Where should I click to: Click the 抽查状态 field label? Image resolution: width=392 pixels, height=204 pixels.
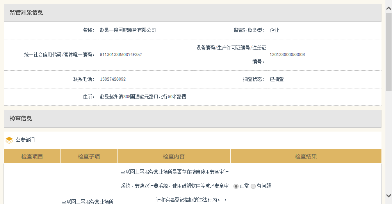[x=253, y=79]
